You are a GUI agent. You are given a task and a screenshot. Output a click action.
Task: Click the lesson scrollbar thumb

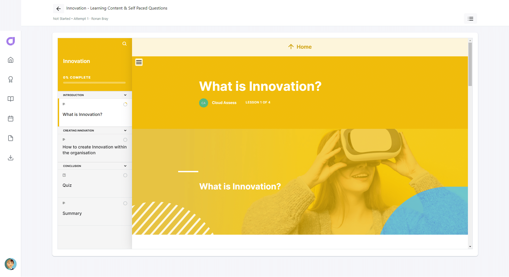(470, 64)
